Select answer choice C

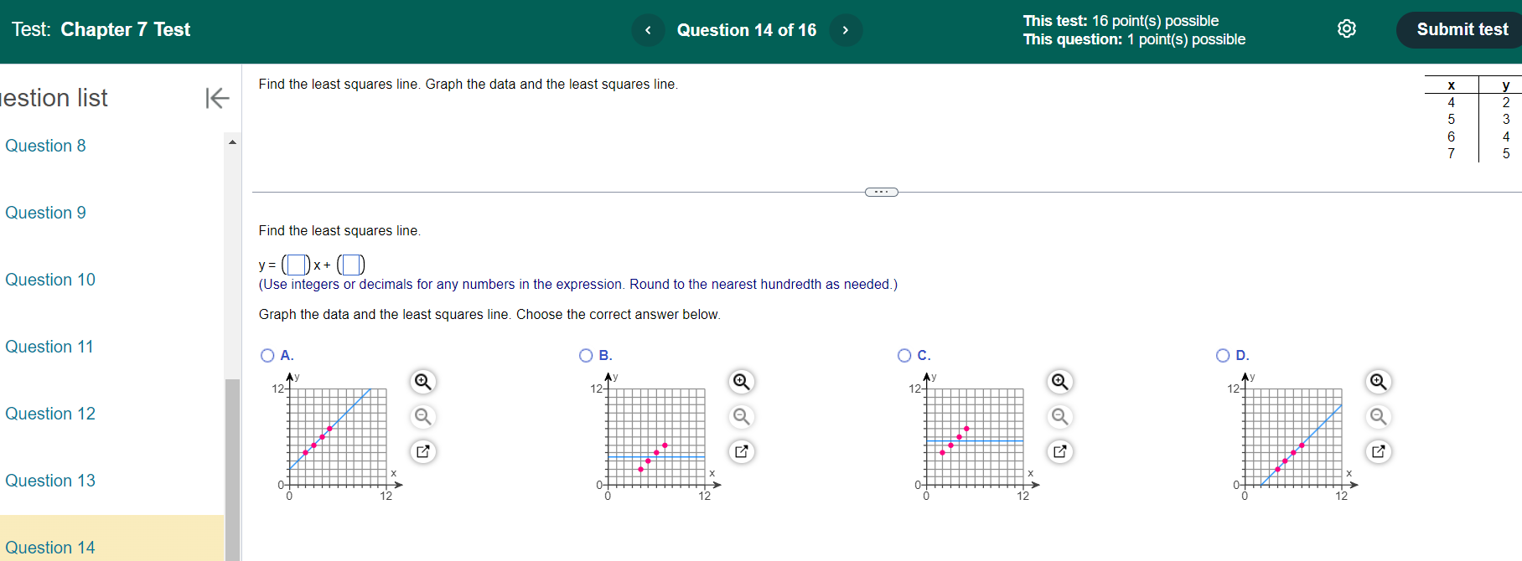(904, 355)
